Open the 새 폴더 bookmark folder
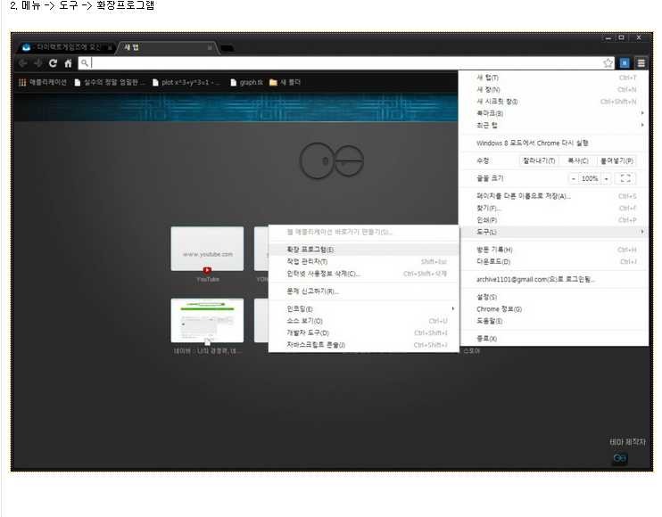662x517 pixels. [x=285, y=83]
